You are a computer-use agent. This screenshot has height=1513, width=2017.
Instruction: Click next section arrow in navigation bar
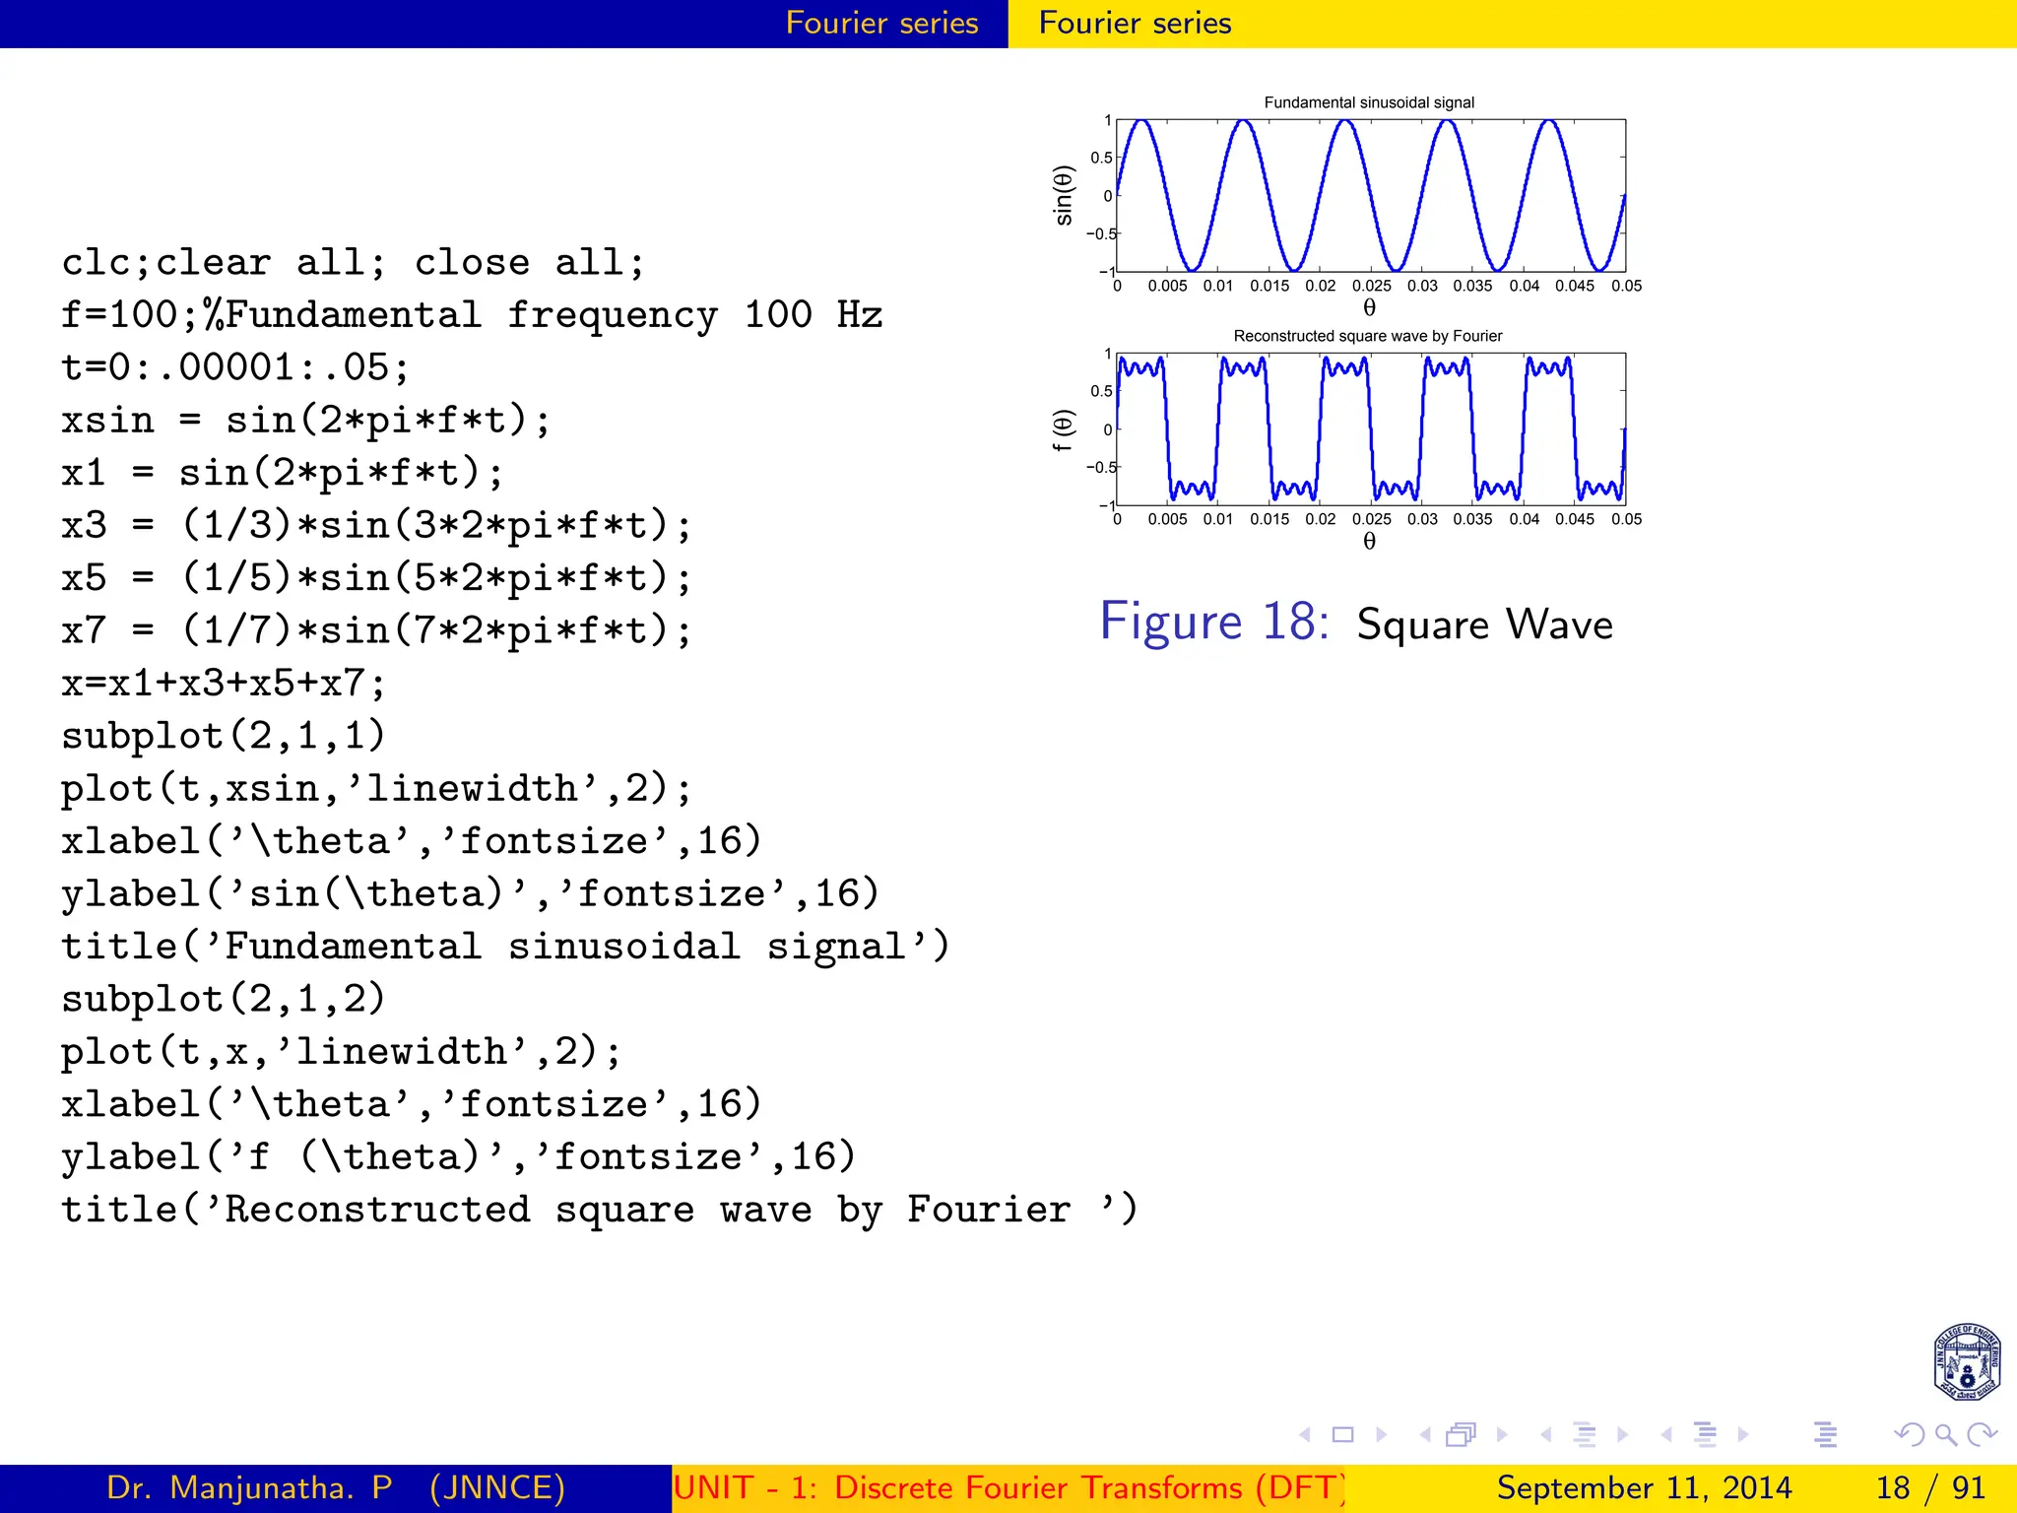pos(1743,1435)
